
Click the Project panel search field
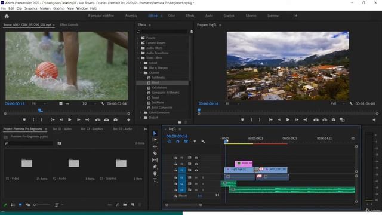(x=29, y=143)
